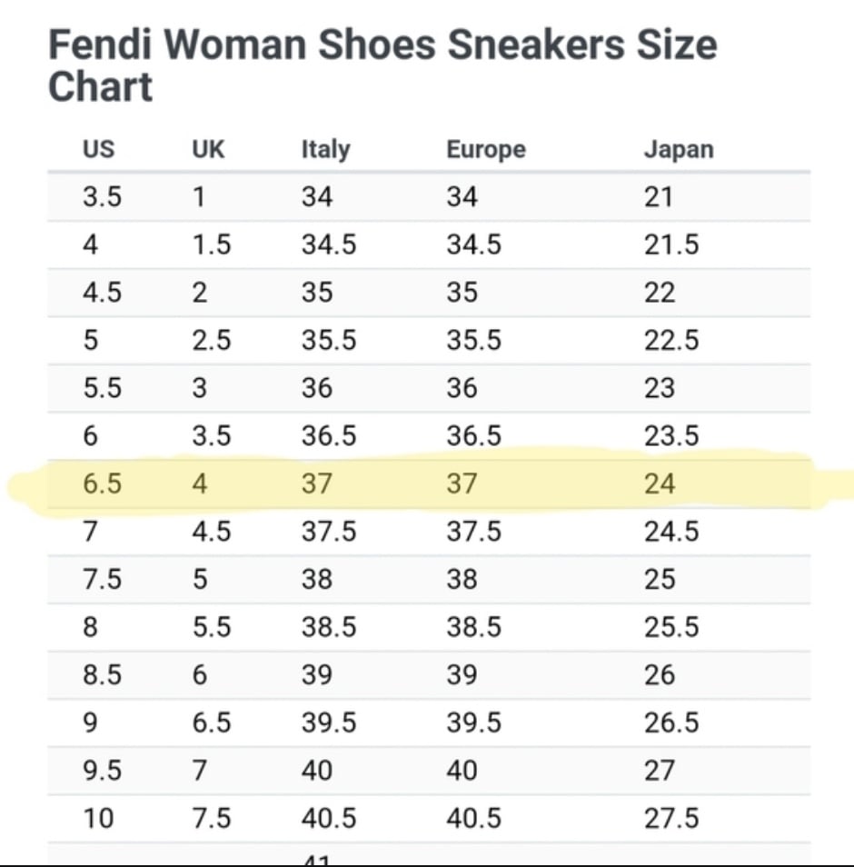Select Japan size 27.5 cell
The height and width of the screenshot is (867, 854).
pyautogui.click(x=671, y=818)
